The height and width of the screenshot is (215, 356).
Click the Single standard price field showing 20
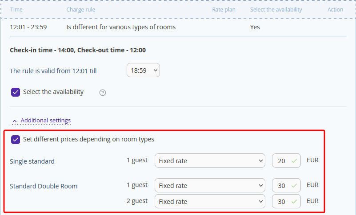[x=286, y=160]
